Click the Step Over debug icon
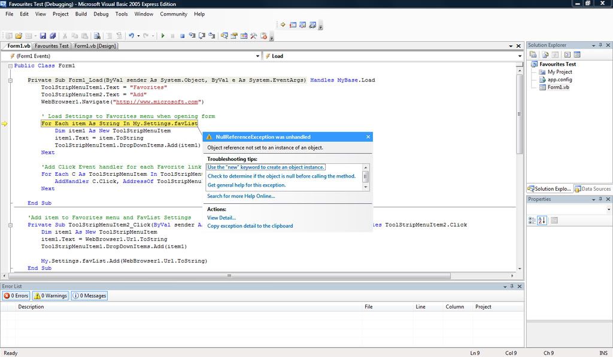This screenshot has width=613, height=357. click(x=202, y=36)
